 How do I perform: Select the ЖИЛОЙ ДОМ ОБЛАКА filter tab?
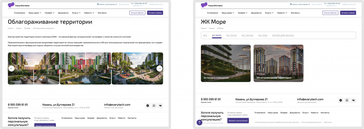click(x=283, y=36)
